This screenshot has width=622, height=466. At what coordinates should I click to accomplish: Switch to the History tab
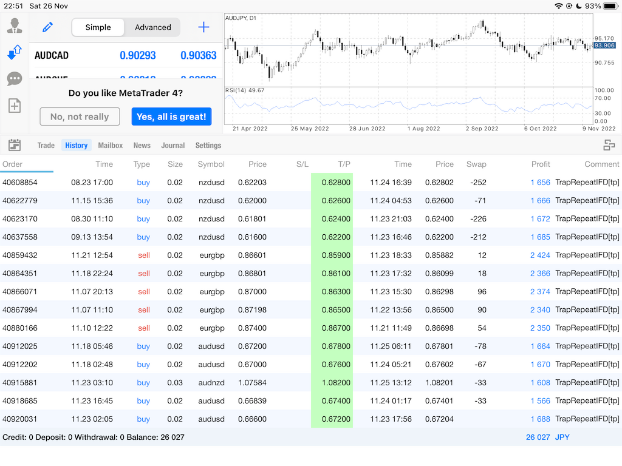(76, 146)
